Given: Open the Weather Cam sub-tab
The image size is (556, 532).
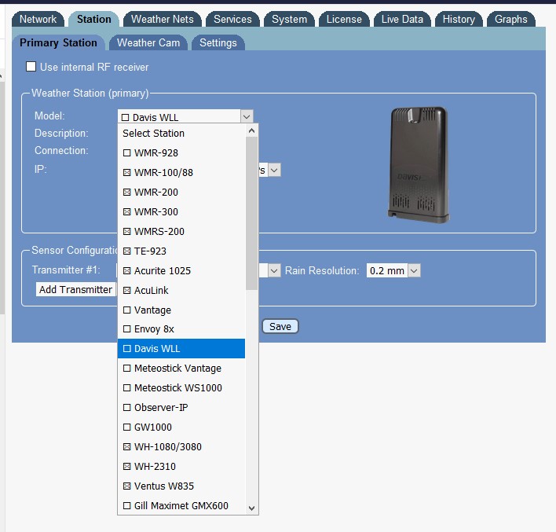Looking at the screenshot, I should pyautogui.click(x=148, y=42).
